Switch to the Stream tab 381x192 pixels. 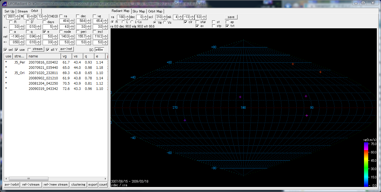(23, 11)
